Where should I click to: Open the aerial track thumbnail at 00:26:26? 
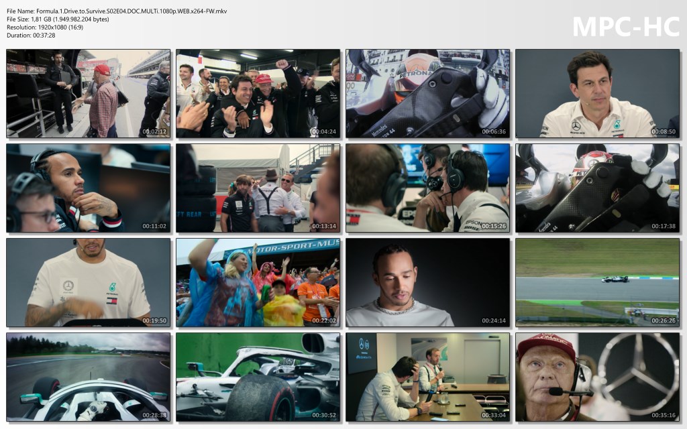click(597, 282)
